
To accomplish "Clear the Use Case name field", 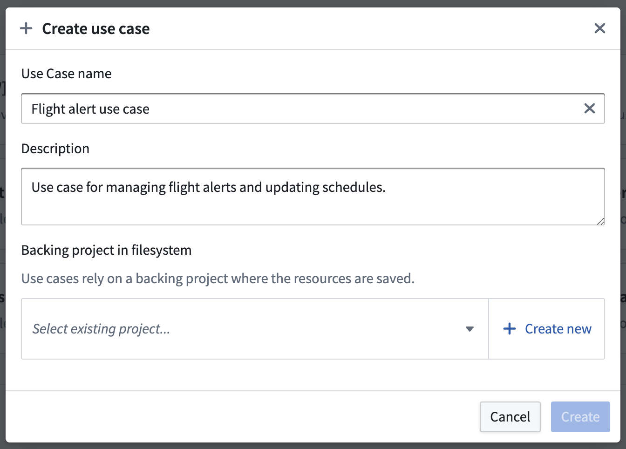I will click(589, 109).
